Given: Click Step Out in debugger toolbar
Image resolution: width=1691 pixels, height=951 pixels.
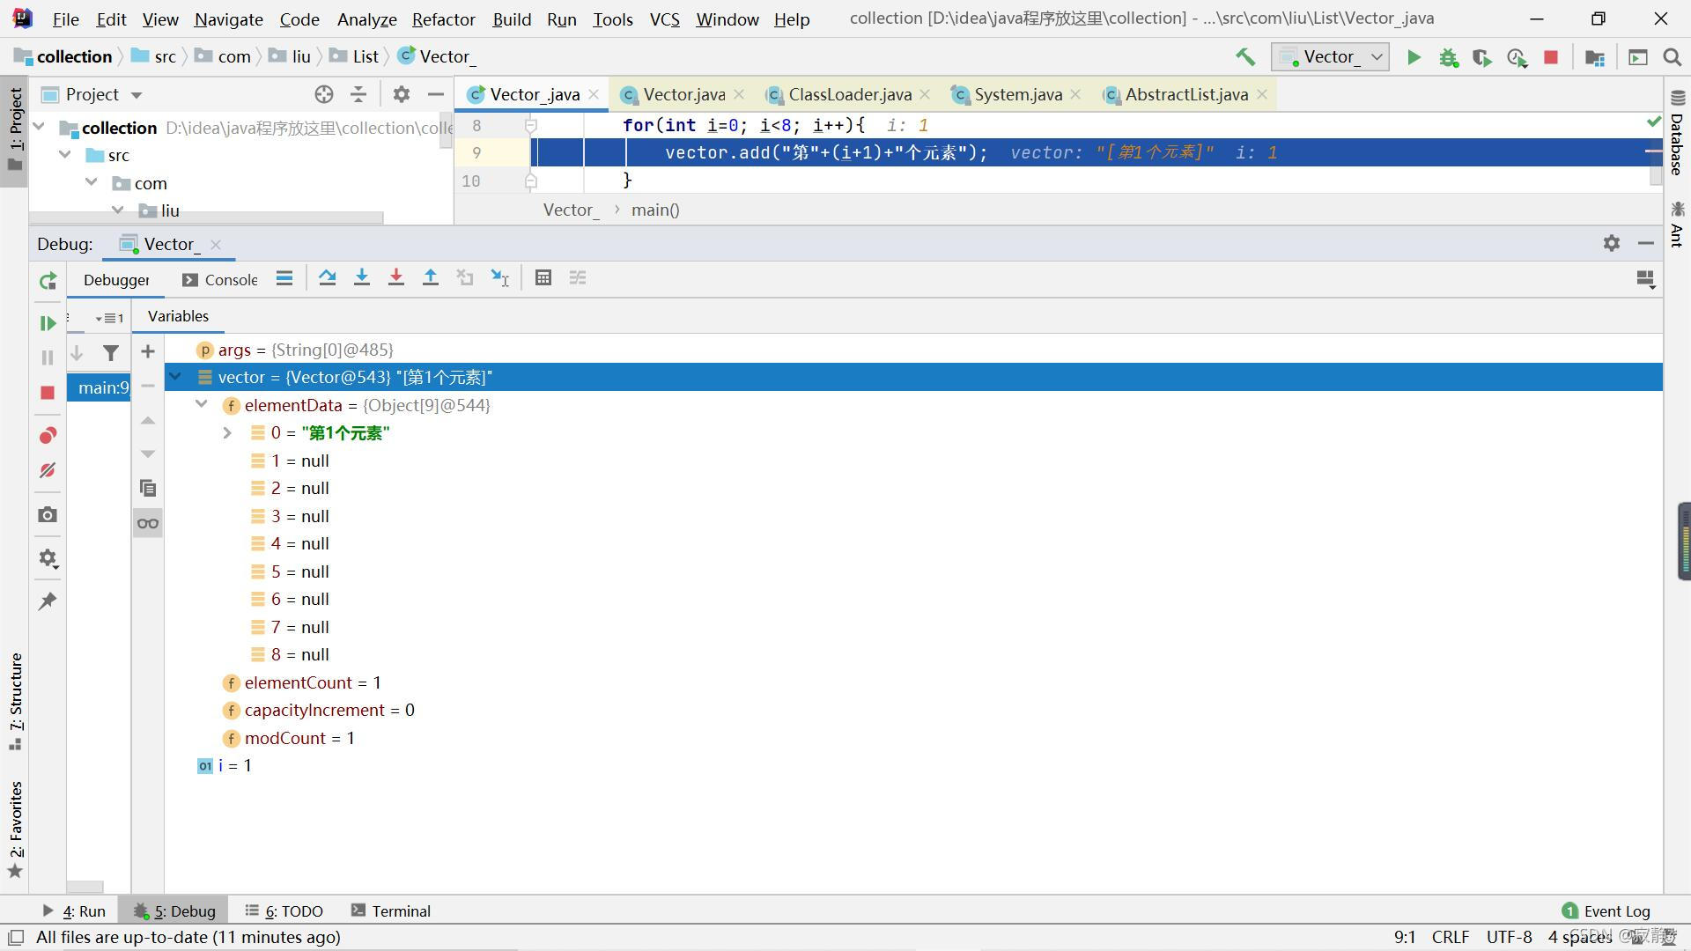Looking at the screenshot, I should (431, 278).
